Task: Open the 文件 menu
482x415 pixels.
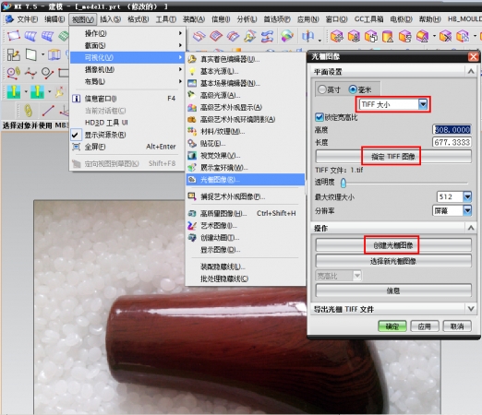Action: [27, 19]
